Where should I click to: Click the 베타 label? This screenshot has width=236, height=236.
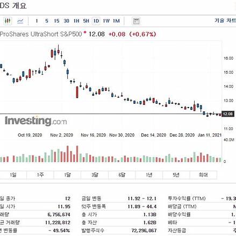pos(173,223)
